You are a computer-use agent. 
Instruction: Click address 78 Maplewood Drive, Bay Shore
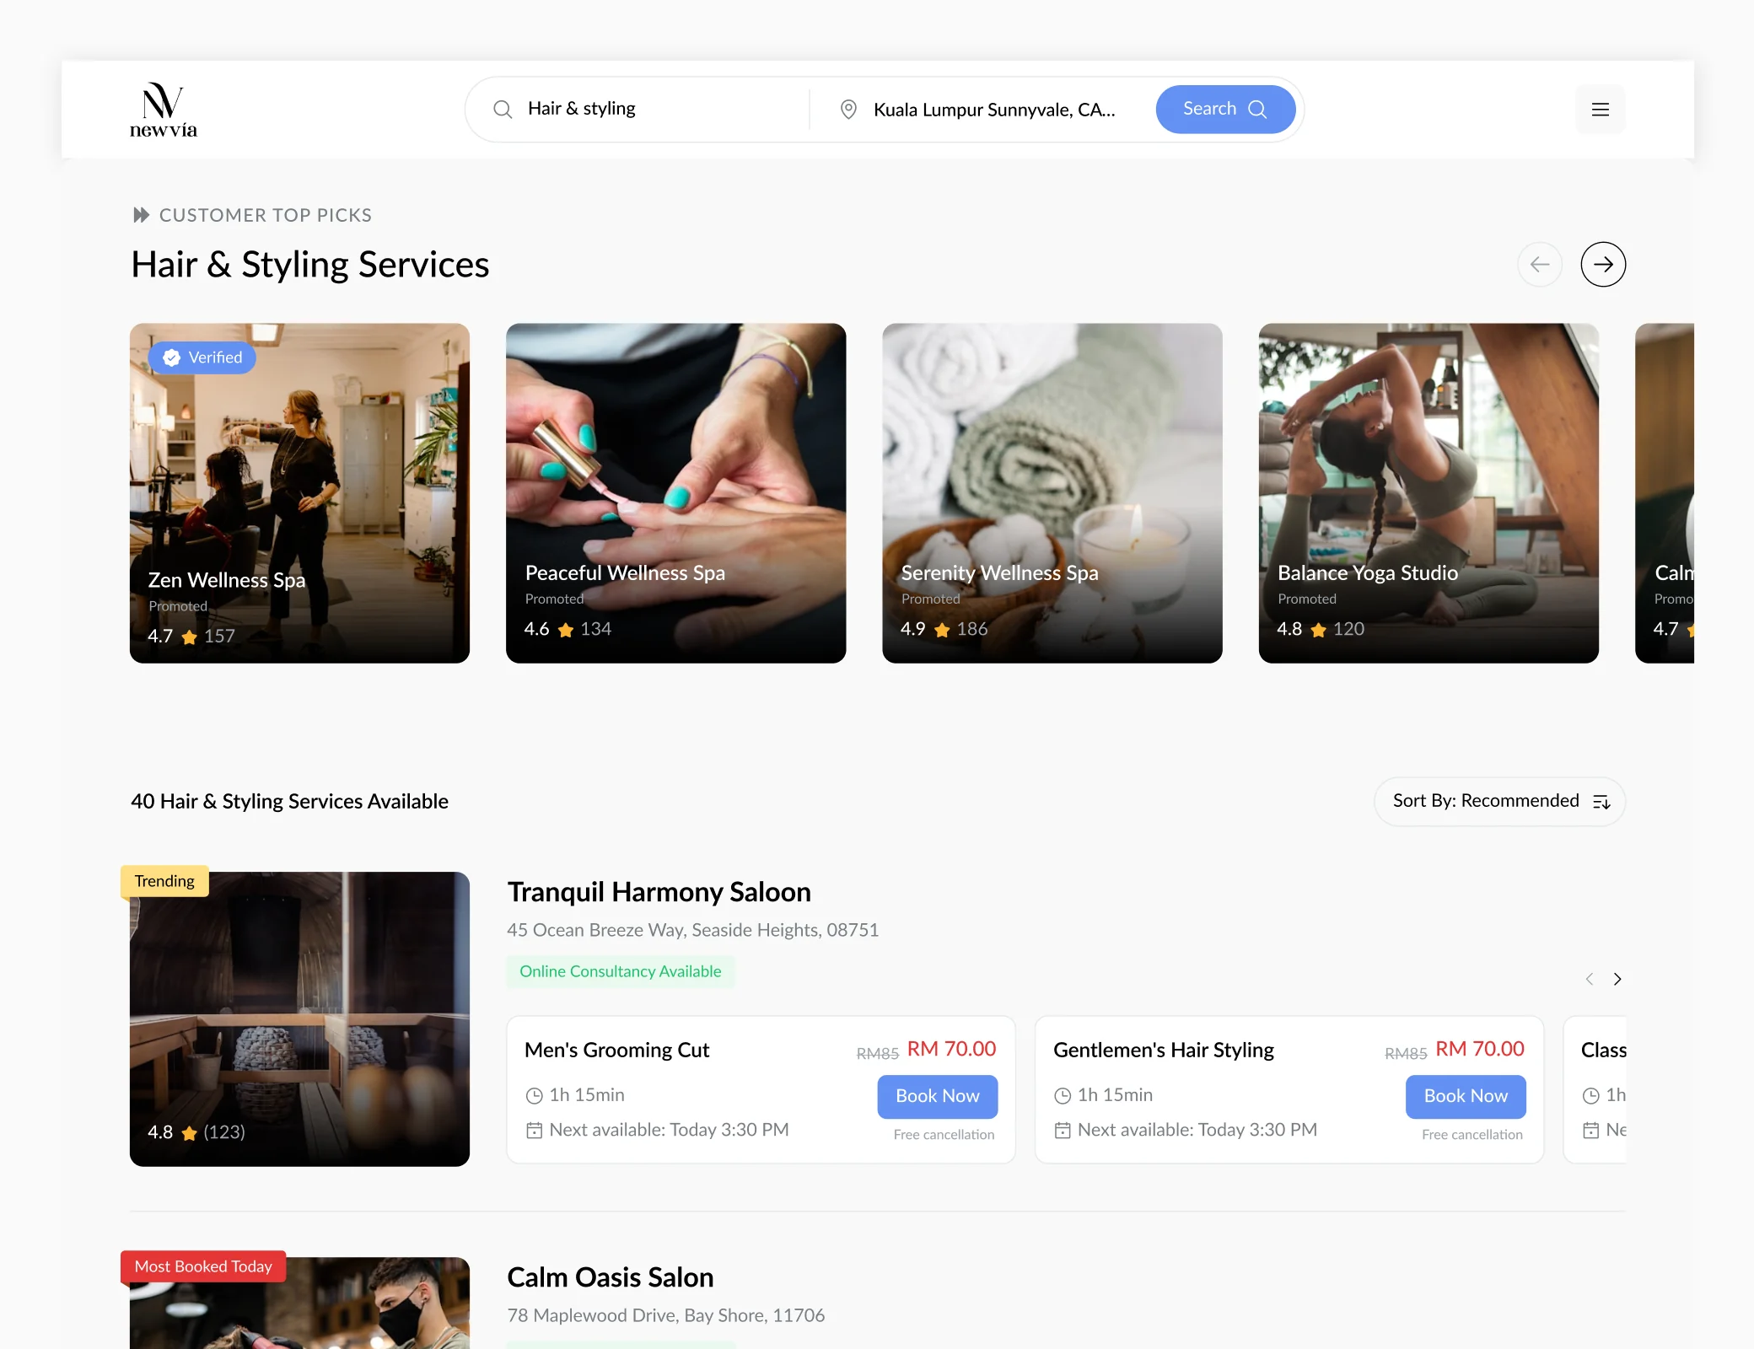click(x=666, y=1315)
